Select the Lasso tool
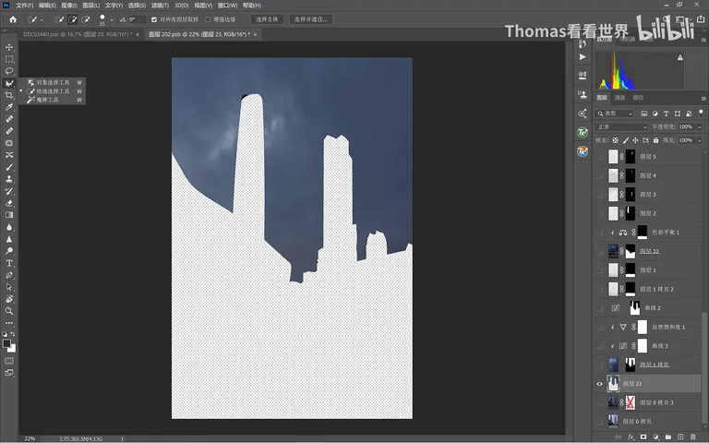 click(x=9, y=71)
